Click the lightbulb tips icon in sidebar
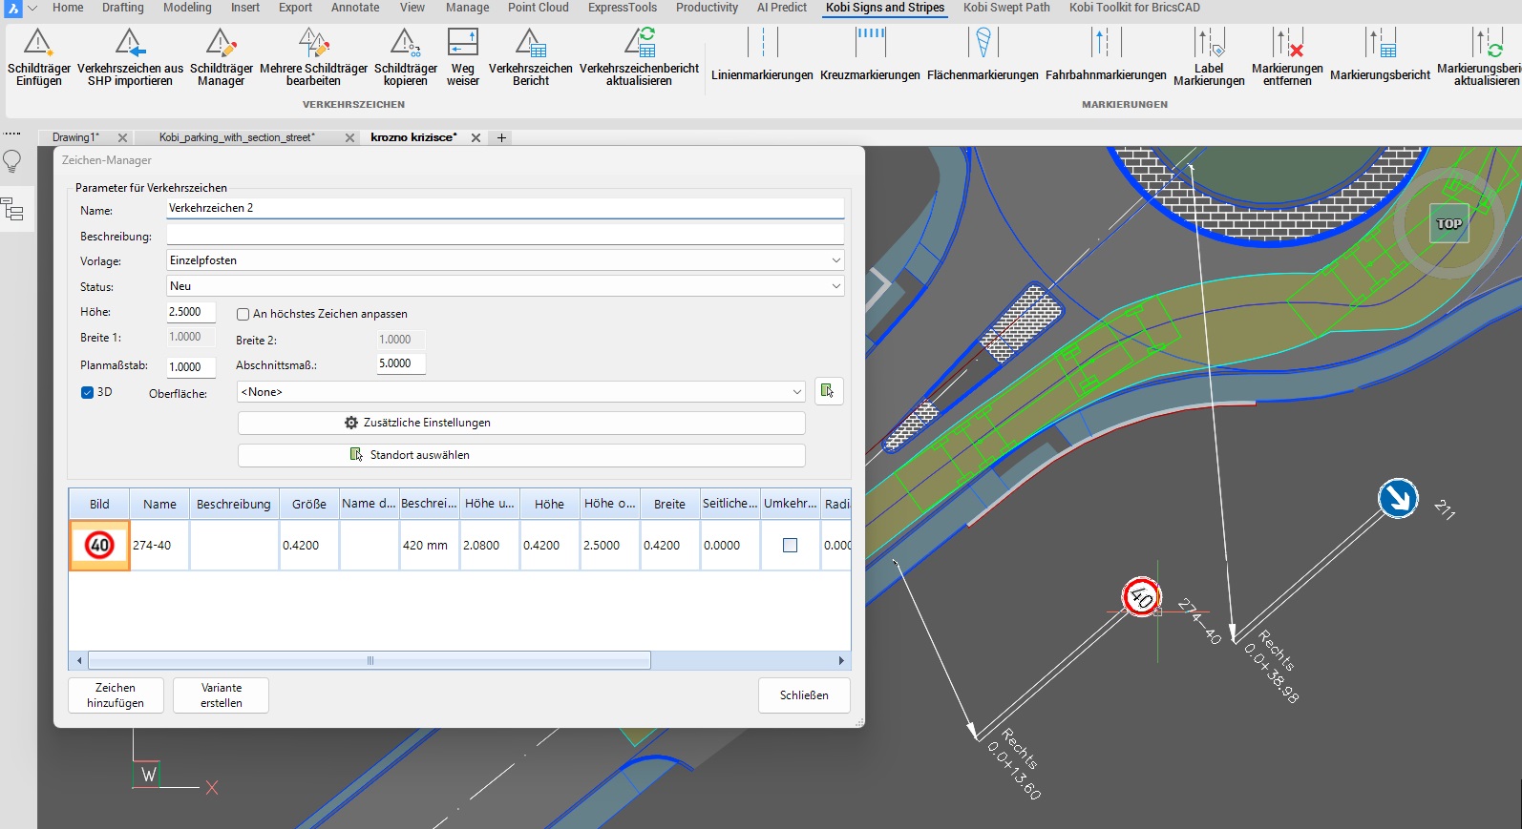This screenshot has width=1522, height=829. pos(12,162)
